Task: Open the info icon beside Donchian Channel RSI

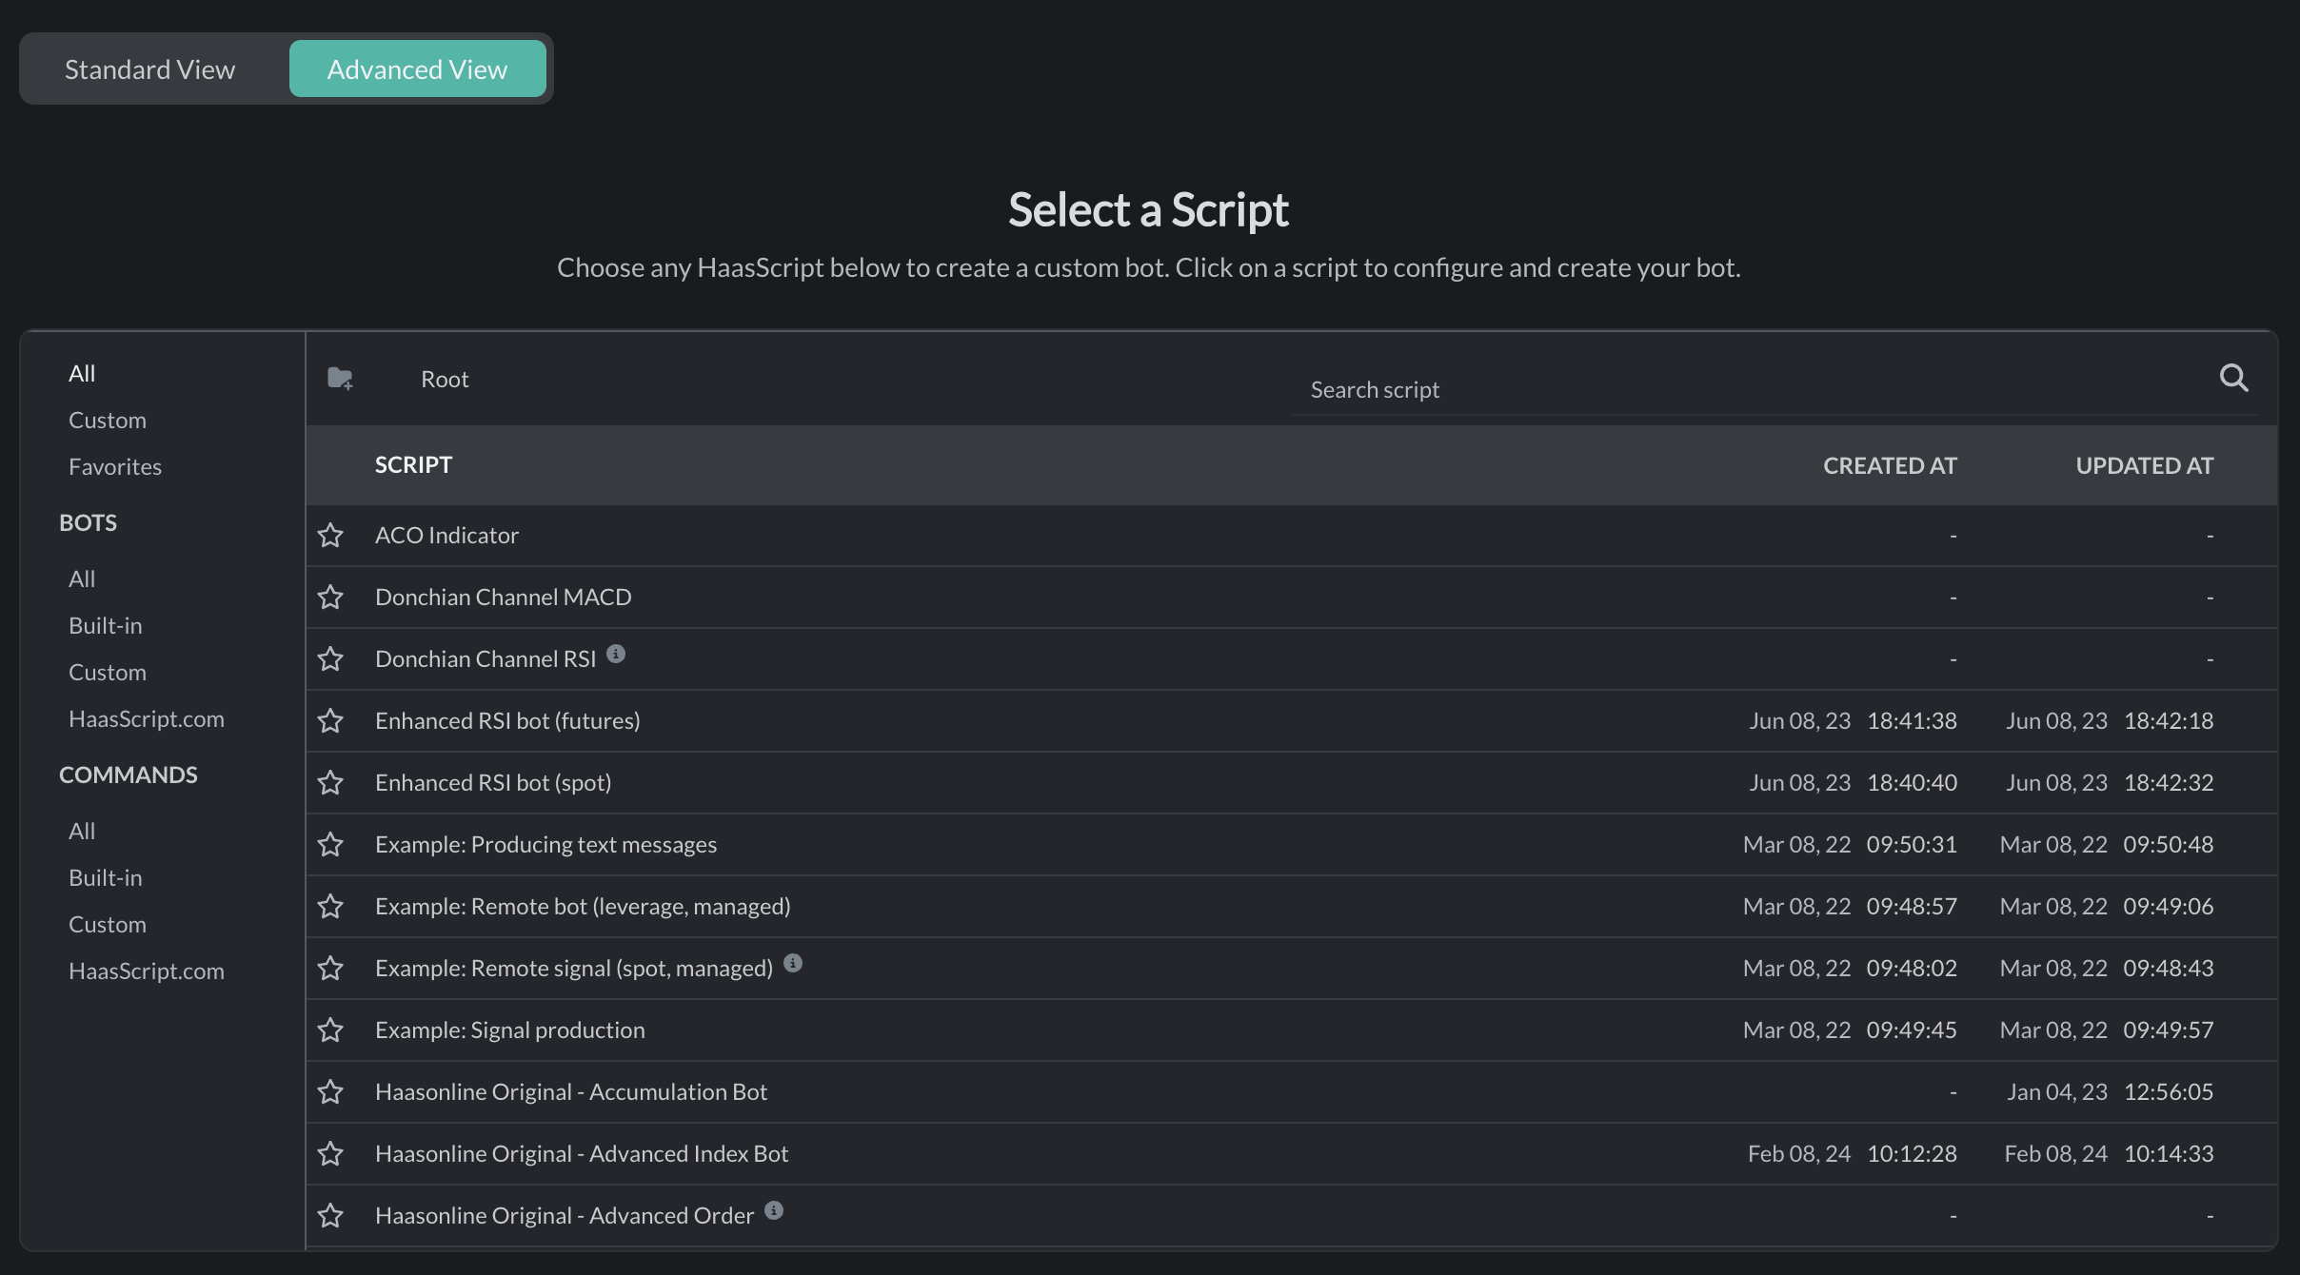Action: pyautogui.click(x=616, y=653)
